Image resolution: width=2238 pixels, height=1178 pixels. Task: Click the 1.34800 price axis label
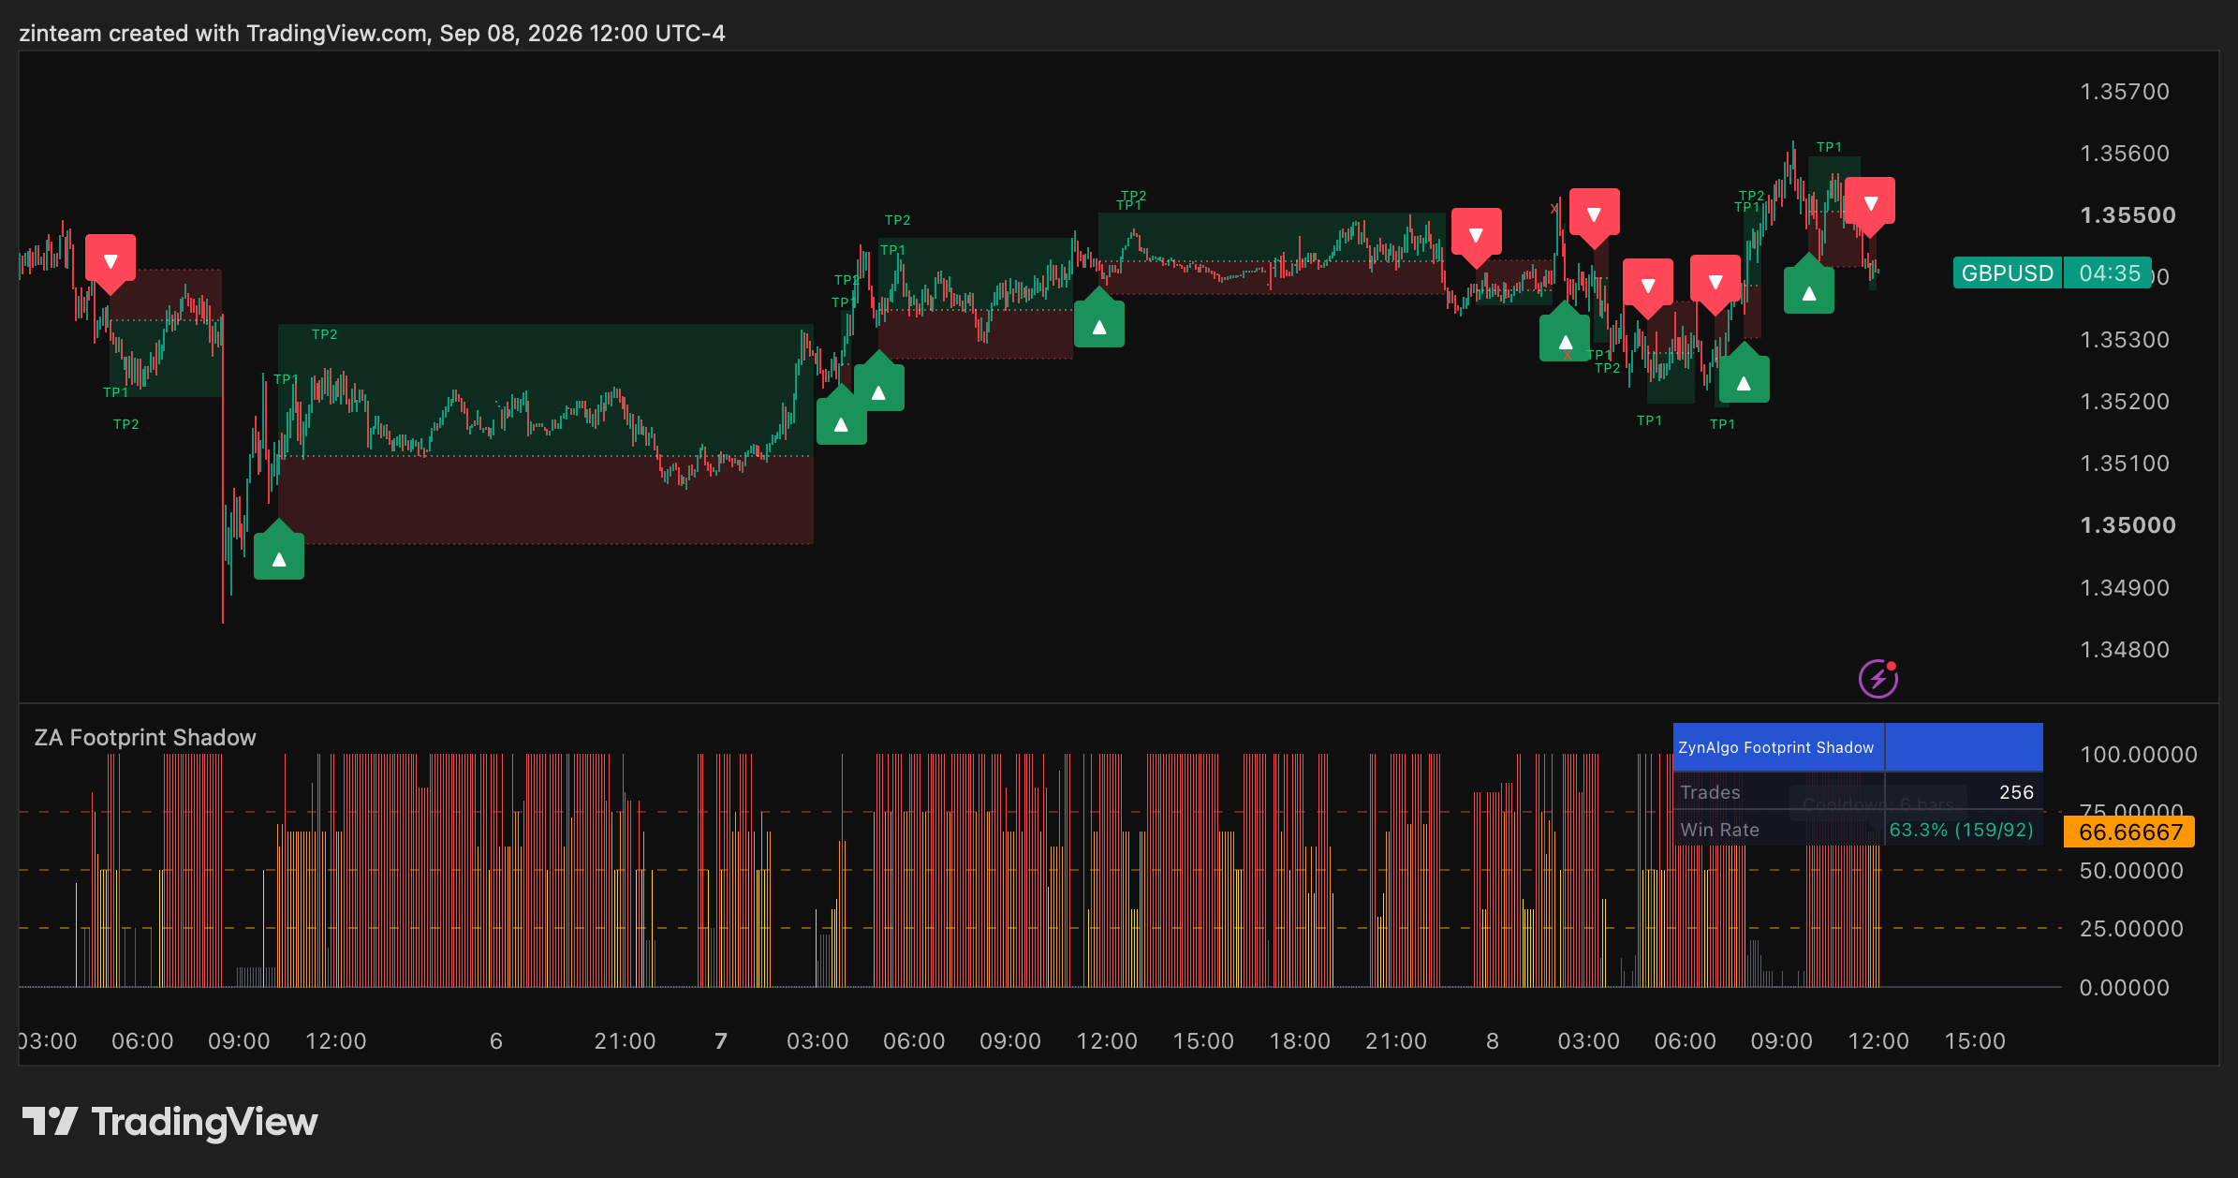[2125, 650]
